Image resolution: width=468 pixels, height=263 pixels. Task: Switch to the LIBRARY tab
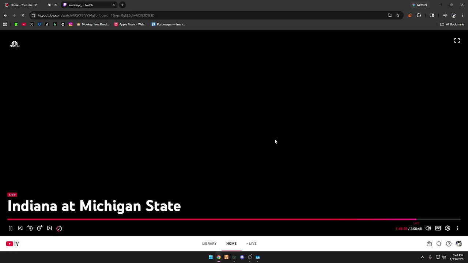point(209,244)
